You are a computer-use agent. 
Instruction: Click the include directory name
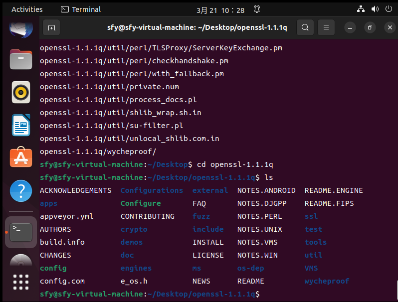[x=208, y=229]
